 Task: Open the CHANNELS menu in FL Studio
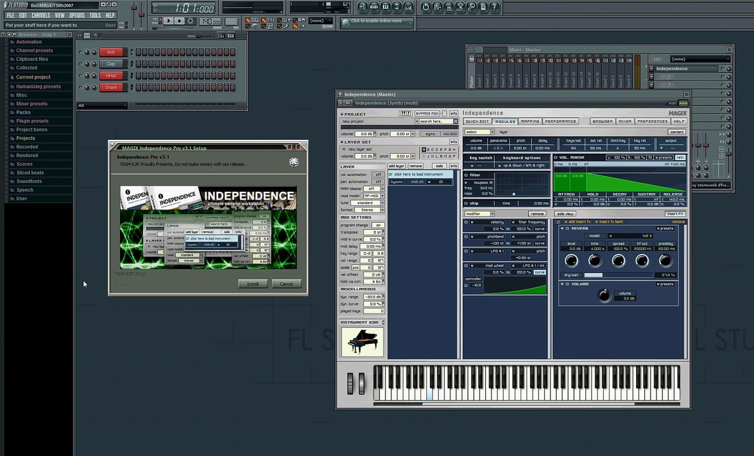point(41,15)
